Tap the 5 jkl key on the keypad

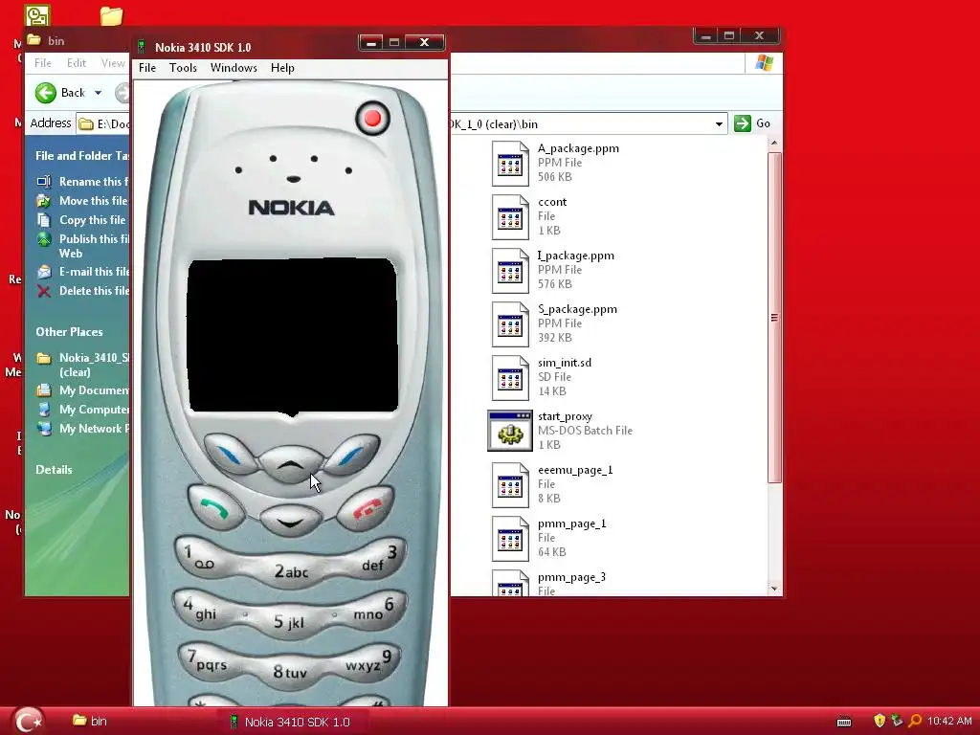pos(289,621)
